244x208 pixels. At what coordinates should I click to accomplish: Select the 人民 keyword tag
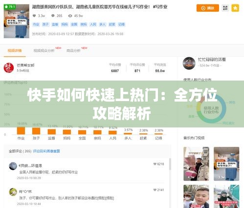point(93,24)
